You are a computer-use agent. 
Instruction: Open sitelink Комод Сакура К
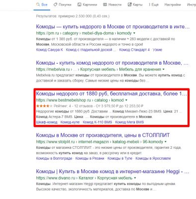tap(49, 50)
